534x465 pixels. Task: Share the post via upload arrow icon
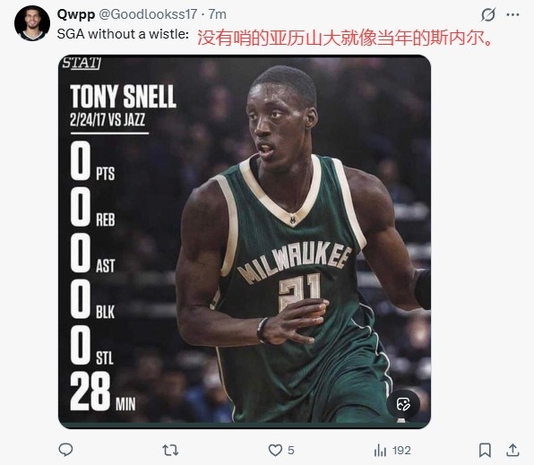512,450
